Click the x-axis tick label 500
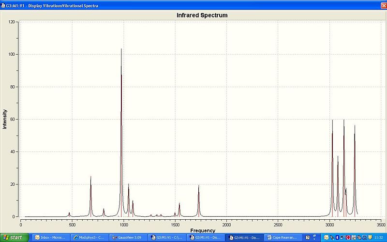 72,225
